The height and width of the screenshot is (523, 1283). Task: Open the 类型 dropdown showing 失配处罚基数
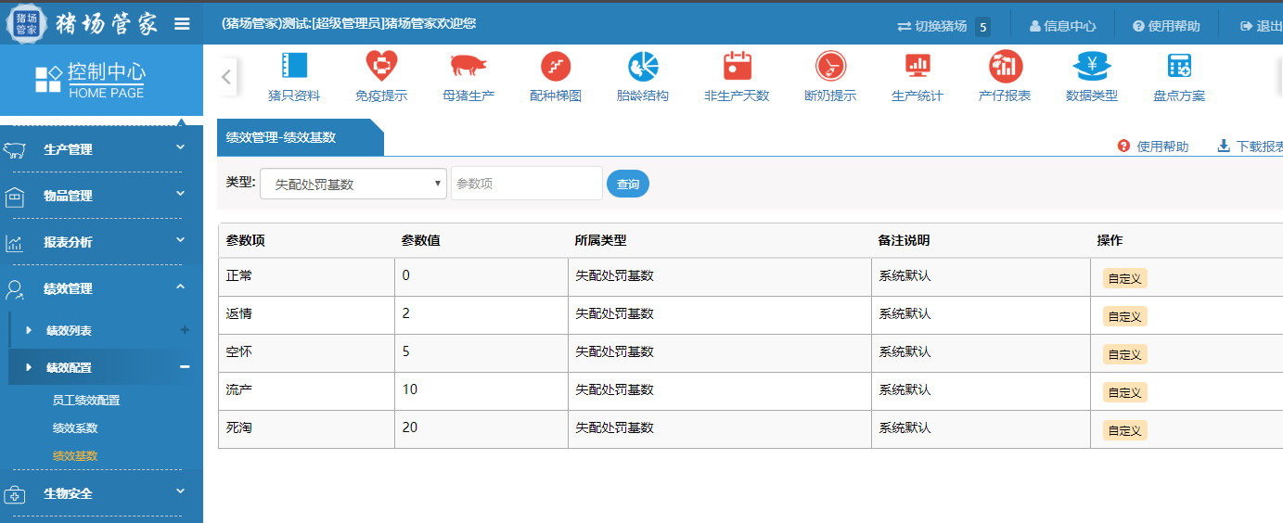(x=353, y=184)
